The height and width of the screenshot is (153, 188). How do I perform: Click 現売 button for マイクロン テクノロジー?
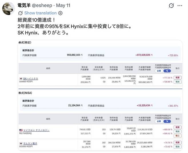tap(177, 131)
